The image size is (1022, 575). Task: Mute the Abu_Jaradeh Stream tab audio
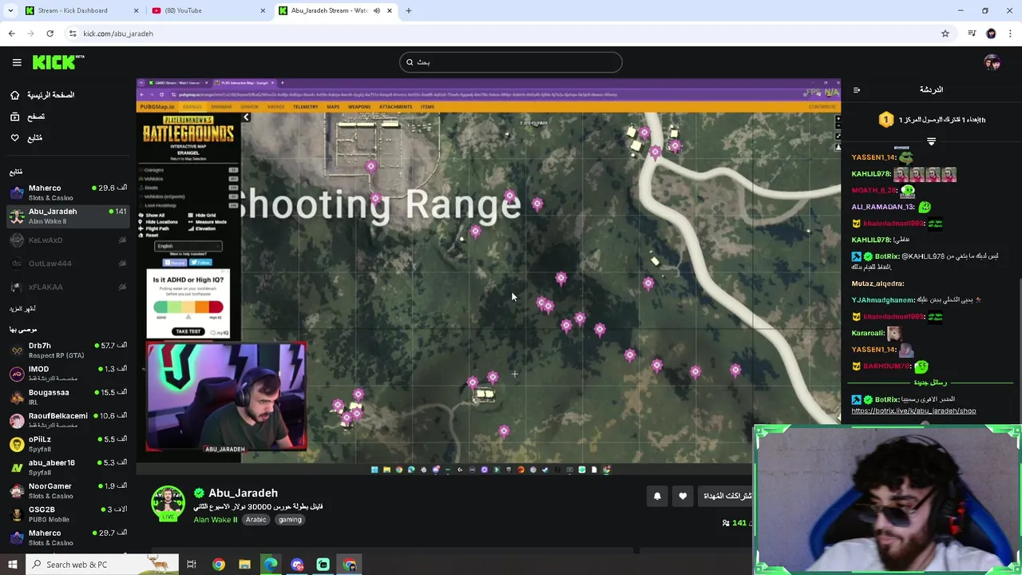(x=377, y=10)
